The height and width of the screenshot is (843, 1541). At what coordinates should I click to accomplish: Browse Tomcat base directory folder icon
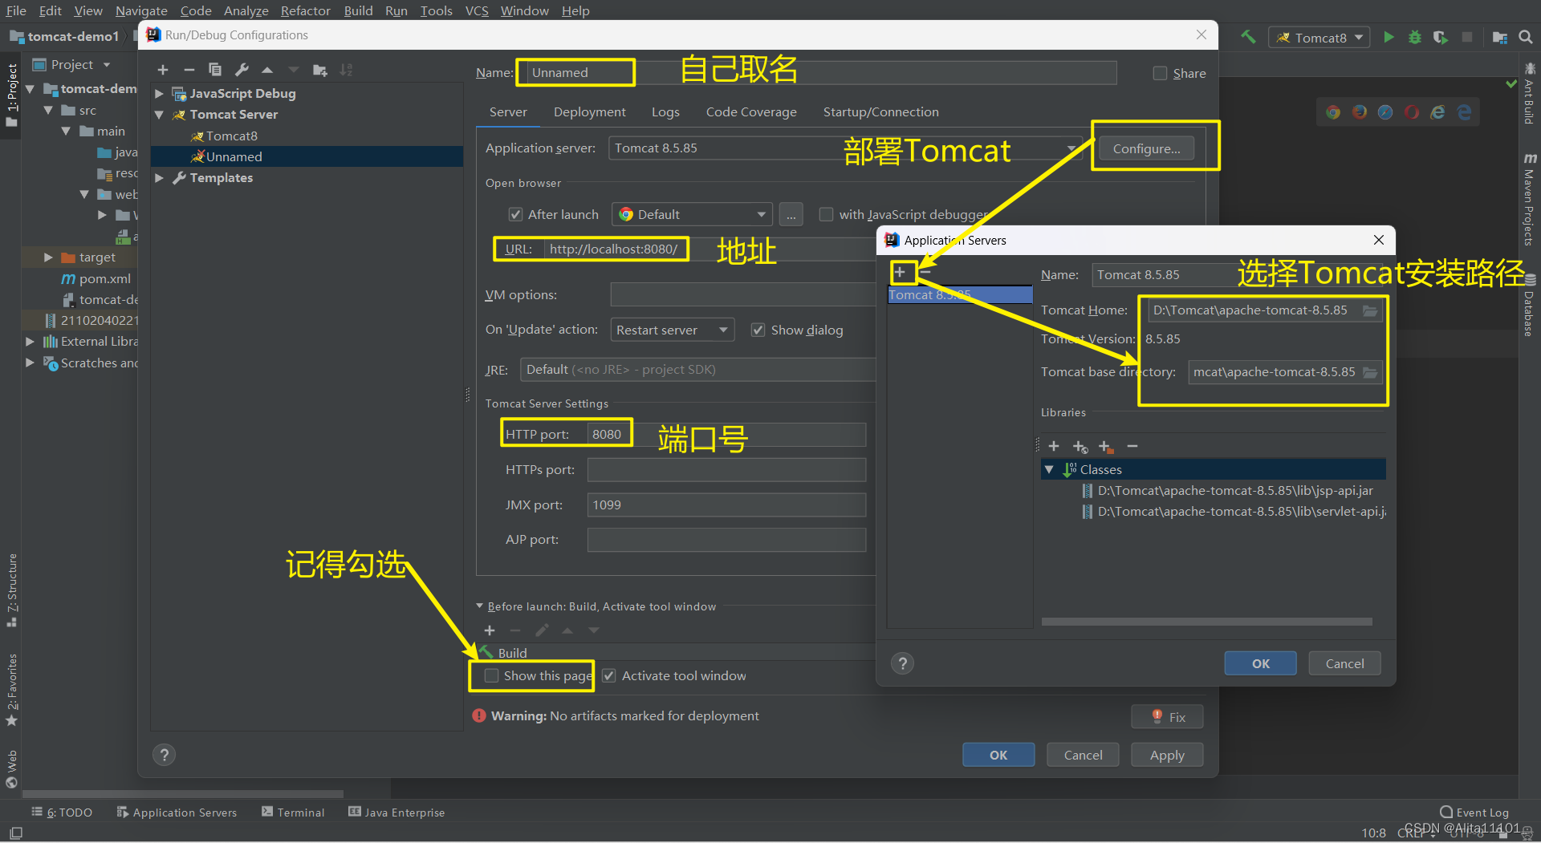pos(1371,372)
